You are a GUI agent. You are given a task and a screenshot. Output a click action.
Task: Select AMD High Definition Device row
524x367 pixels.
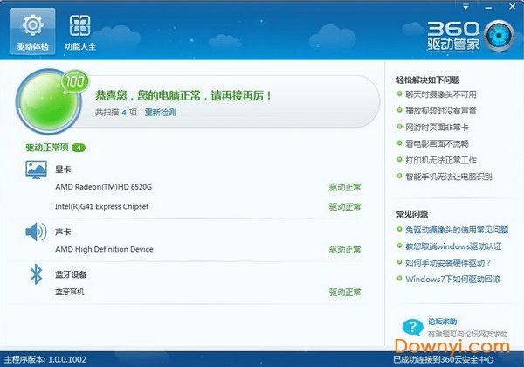104,250
